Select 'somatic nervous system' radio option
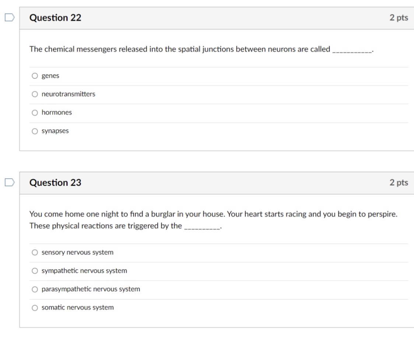This screenshot has height=342, width=414. (35, 308)
